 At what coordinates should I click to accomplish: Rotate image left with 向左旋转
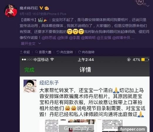coord(65,52)
